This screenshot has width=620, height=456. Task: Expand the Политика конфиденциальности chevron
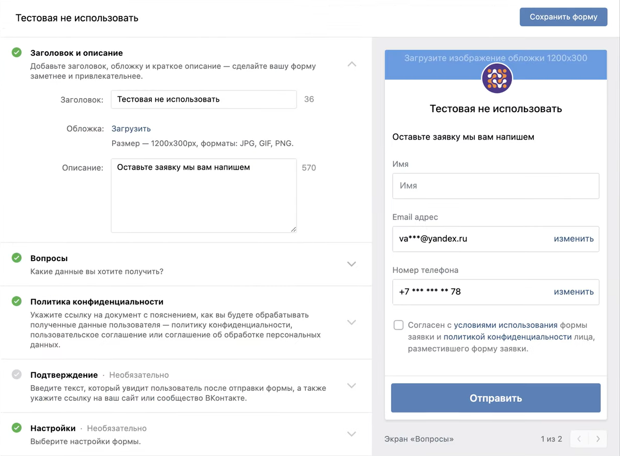[352, 322]
